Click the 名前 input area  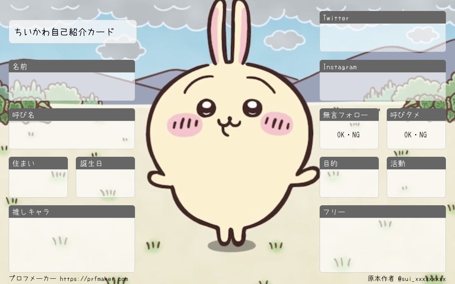pyautogui.click(x=72, y=86)
